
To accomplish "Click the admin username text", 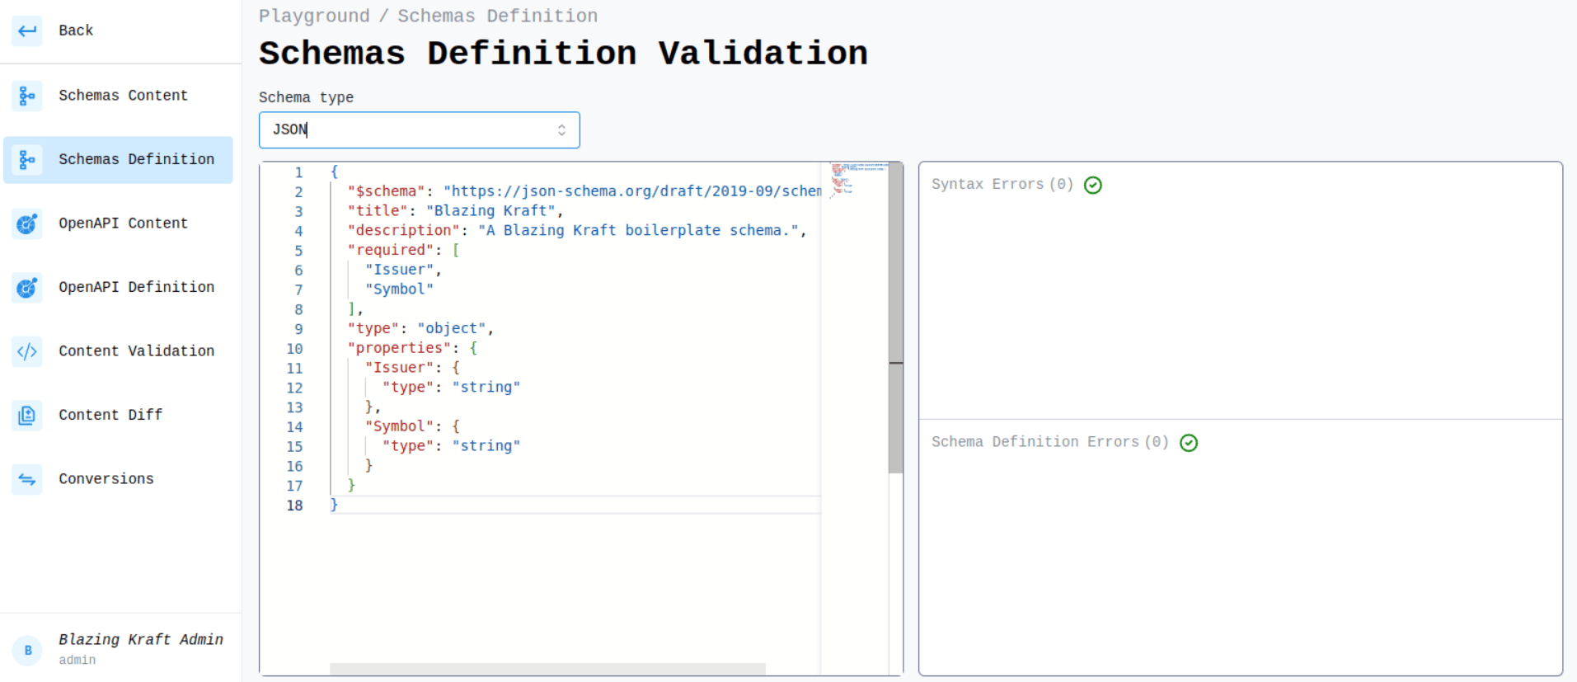I will (77, 660).
